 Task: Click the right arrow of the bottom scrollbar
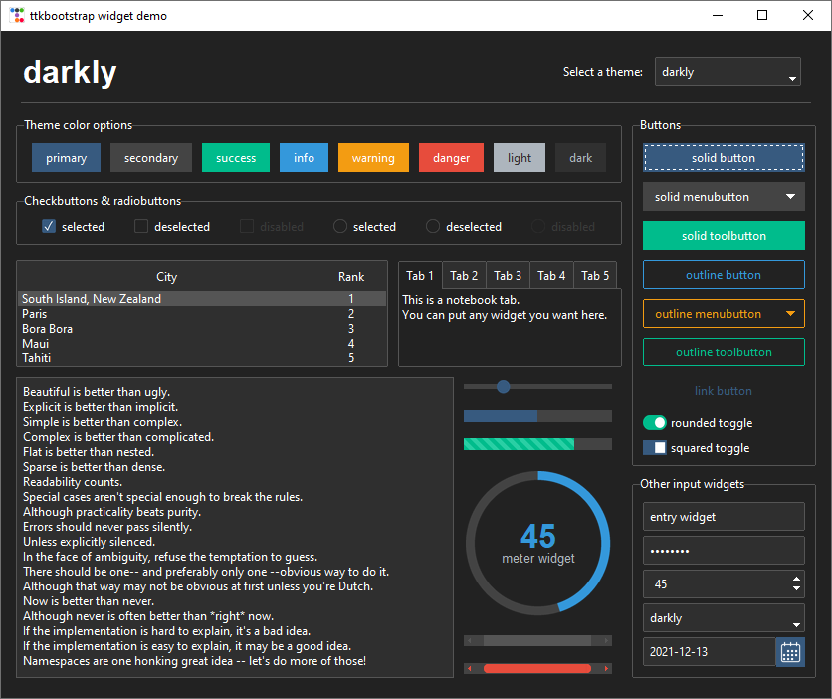(605, 668)
